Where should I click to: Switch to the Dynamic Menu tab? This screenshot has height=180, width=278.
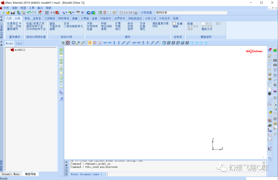[x=11, y=174]
